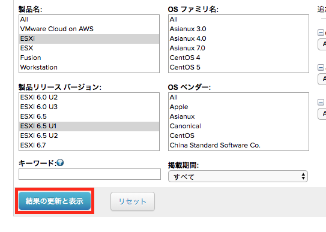Focus the キーワード text input field
Image resolution: width=326 pixels, height=232 pixels.
(x=89, y=174)
